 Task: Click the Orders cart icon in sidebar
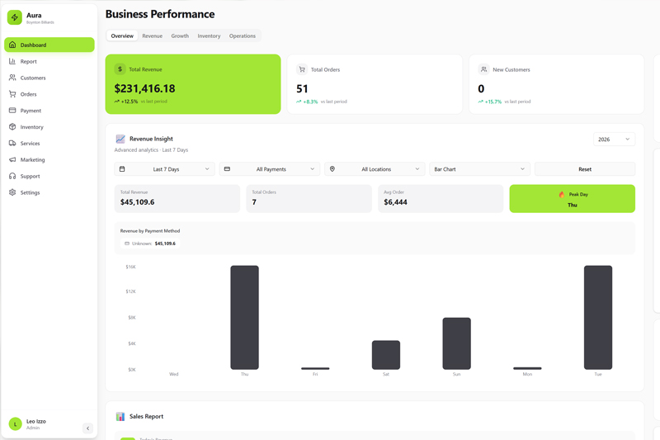tap(12, 94)
